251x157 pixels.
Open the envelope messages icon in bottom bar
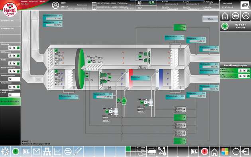[x=37, y=151]
